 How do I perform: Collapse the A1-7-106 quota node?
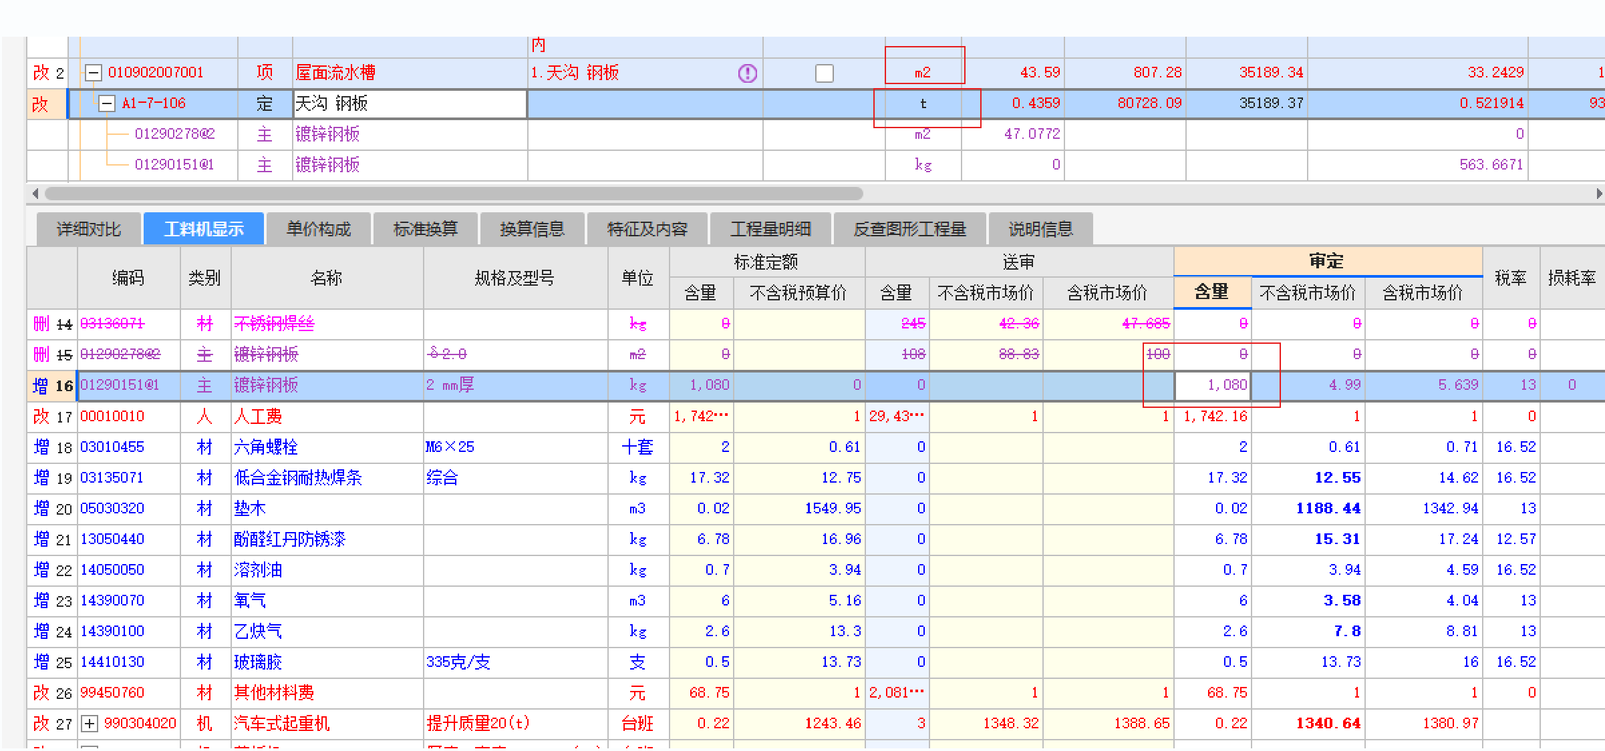(107, 103)
